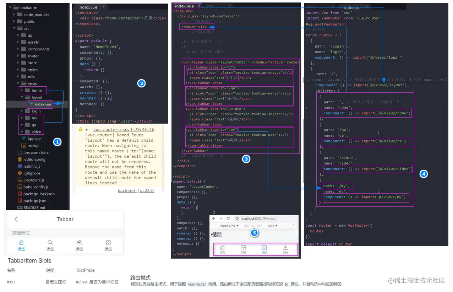This screenshot has width=453, height=292.
Task: Select the .browserslistrc file
Action: tap(33, 152)
